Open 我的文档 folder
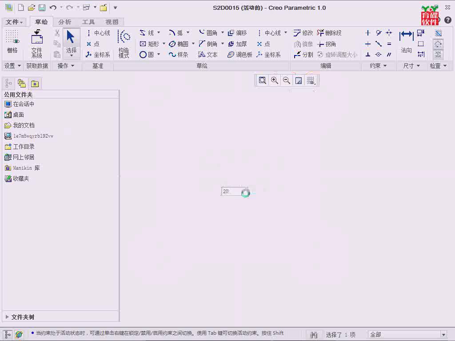 coord(20,125)
